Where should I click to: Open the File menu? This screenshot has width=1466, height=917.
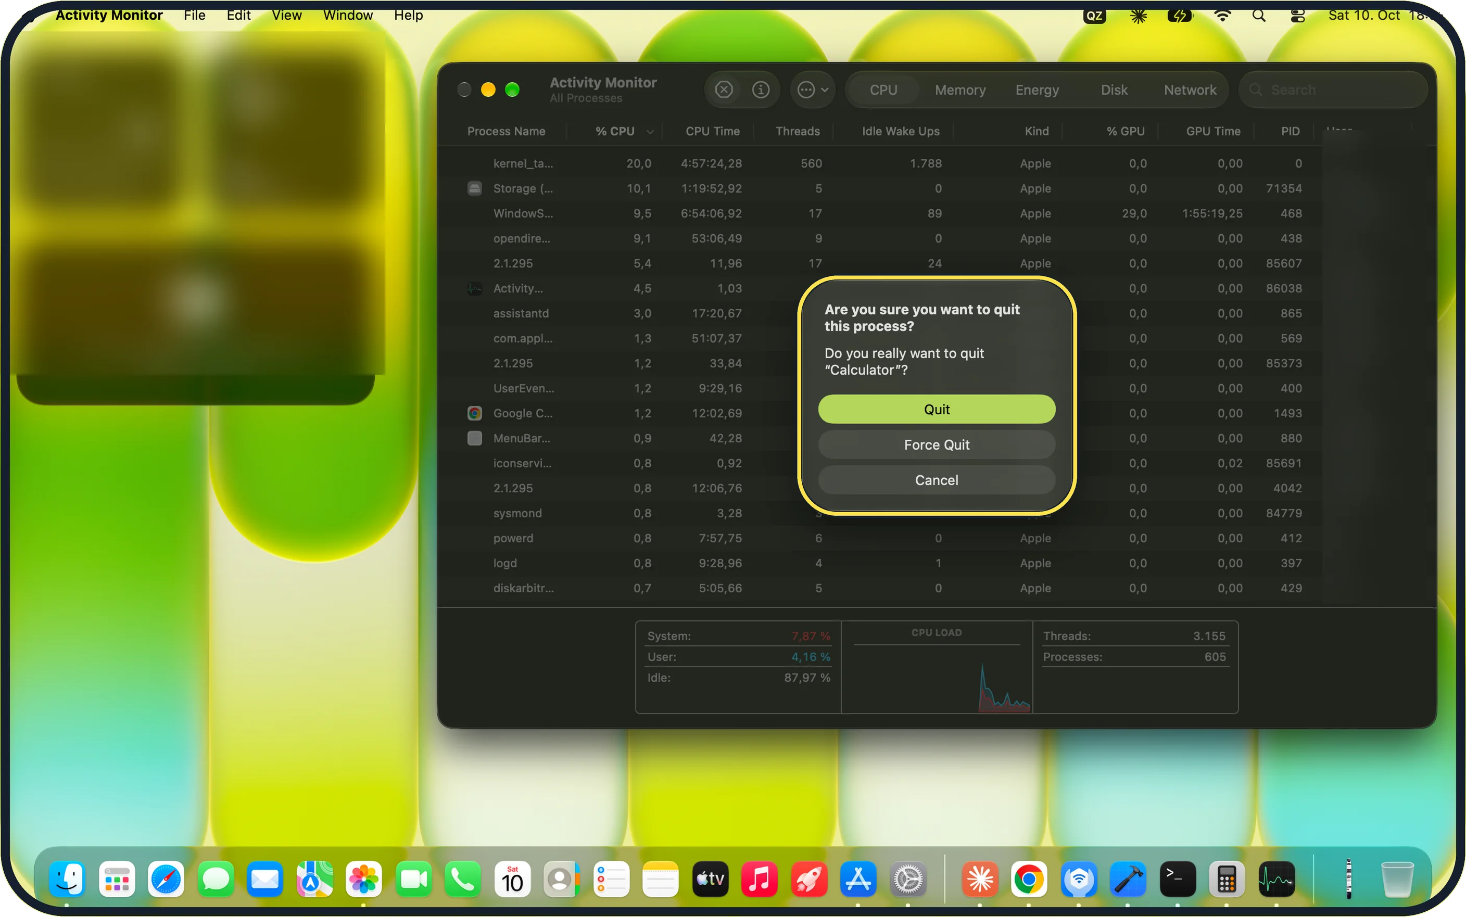coord(195,15)
